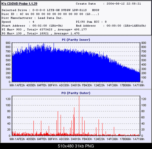Click the ADC65h x-axis label under PI chart
Image resolution: width=152 pixels, height=149 pixels.
click(x=64, y=85)
